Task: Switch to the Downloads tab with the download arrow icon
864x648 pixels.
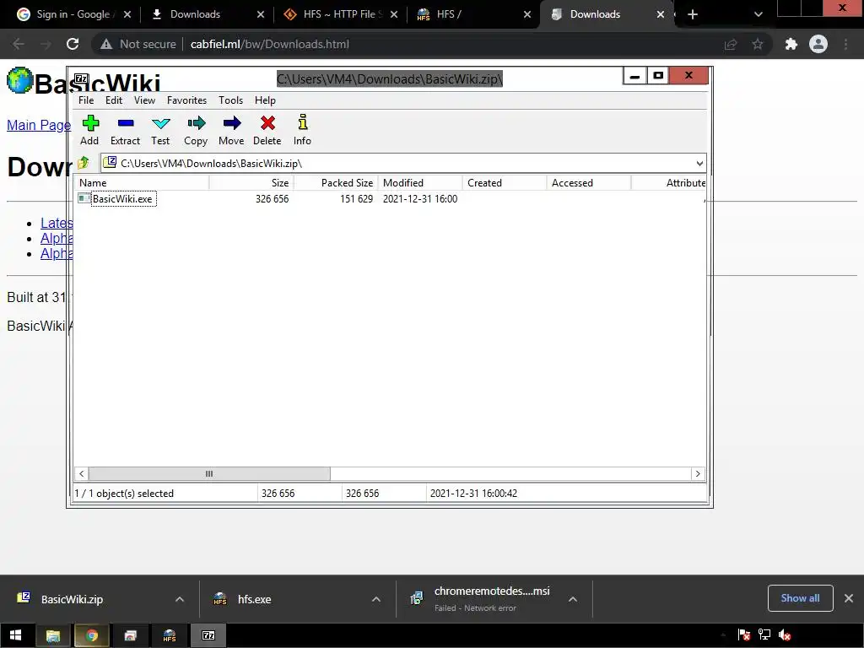Action: pos(208,14)
